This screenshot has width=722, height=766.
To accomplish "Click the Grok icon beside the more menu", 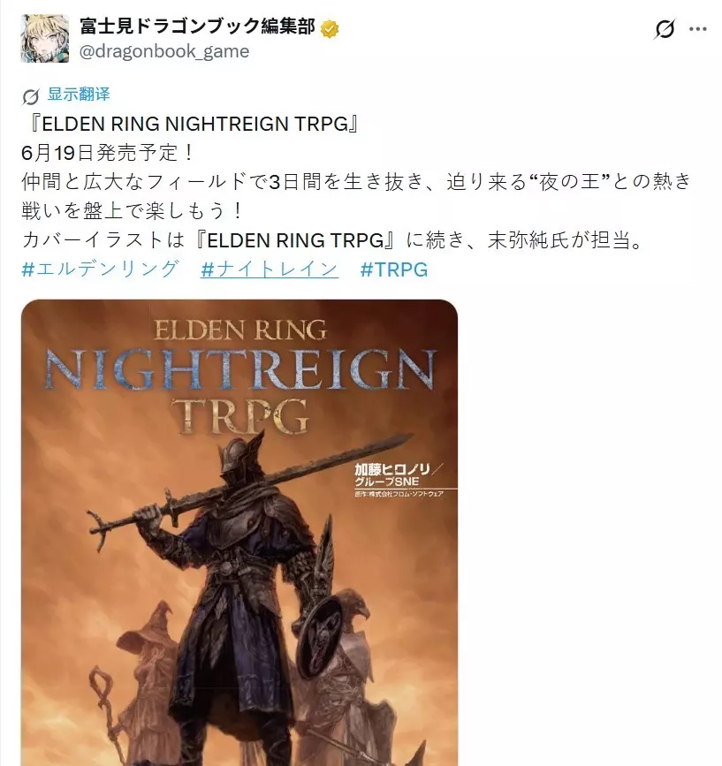I will pyautogui.click(x=665, y=29).
